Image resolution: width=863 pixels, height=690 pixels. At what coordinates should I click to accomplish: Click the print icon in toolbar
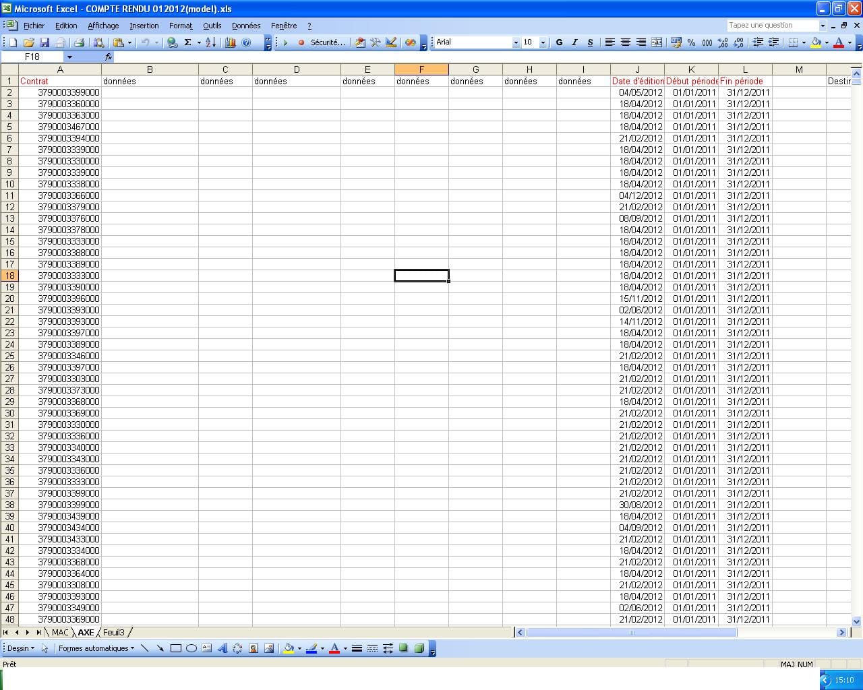(x=79, y=42)
